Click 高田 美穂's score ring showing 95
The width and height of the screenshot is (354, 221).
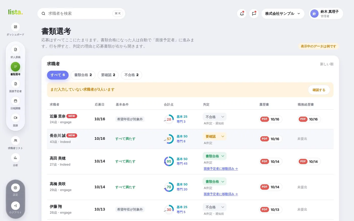tap(169, 161)
